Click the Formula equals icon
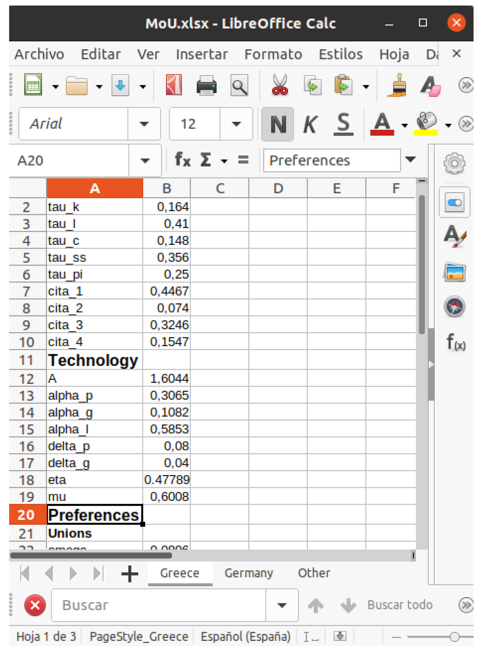 [x=243, y=160]
